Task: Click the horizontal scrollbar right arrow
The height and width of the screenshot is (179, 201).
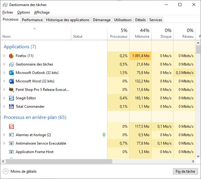Action: pyautogui.click(x=193, y=161)
